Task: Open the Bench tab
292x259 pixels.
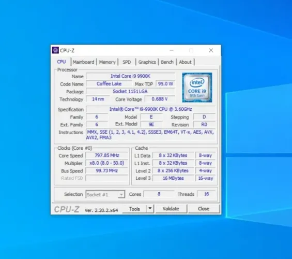Action: point(167,62)
